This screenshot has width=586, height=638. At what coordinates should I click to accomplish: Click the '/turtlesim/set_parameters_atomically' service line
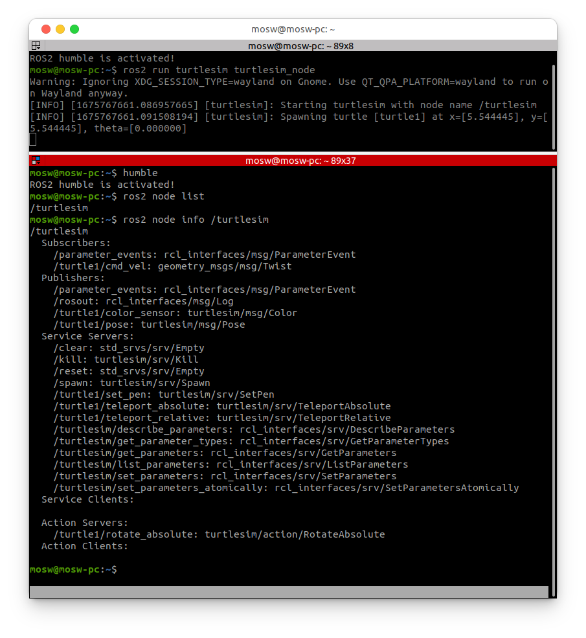click(x=286, y=488)
